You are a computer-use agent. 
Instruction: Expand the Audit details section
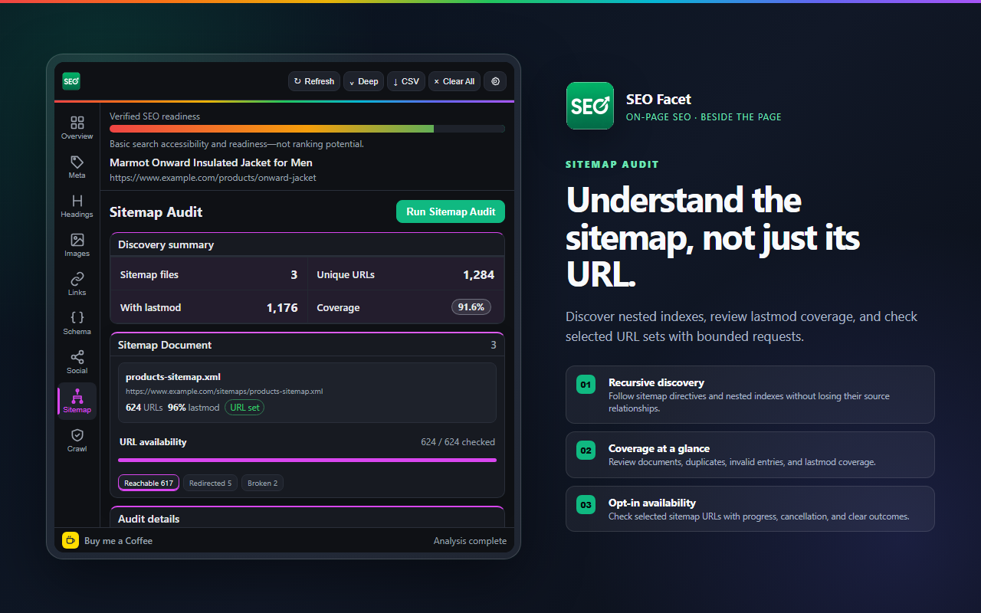tap(307, 519)
